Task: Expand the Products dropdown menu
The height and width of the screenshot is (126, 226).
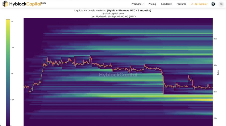Action: click(x=138, y=4)
